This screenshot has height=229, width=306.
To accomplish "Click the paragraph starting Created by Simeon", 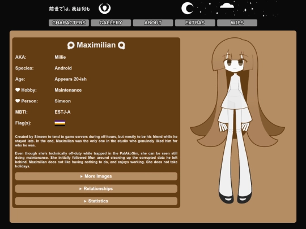I will (x=96, y=141).
